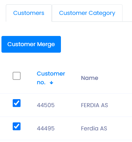Uncheck the checkbox in the FERDIA AS row
The width and height of the screenshot is (132, 142).
point(17,103)
